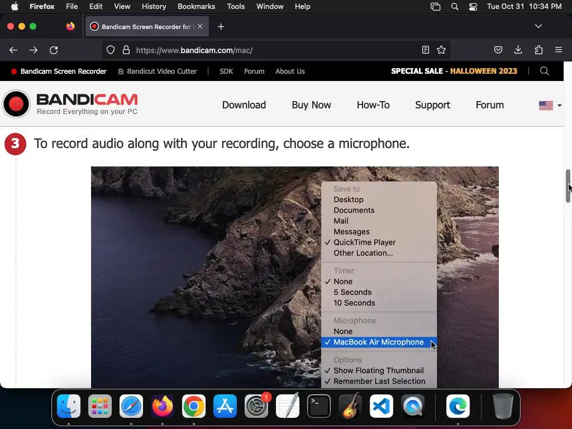Viewport: 572px width, 429px height.
Task: Open the How-To nav link
Action: pyautogui.click(x=373, y=105)
